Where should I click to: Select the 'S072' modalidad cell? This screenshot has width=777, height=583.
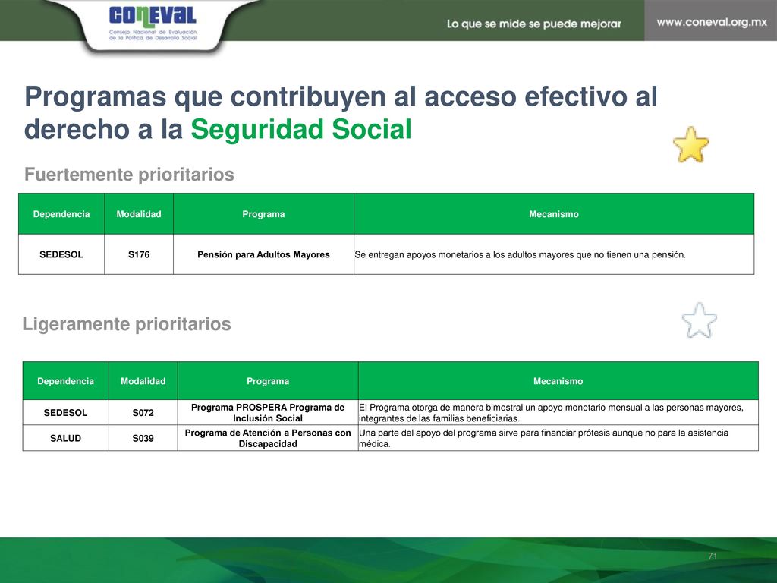(x=143, y=412)
